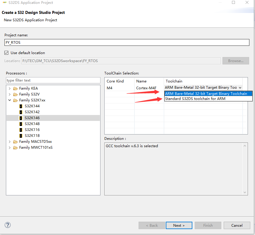Click the S32K146 chip icon

[21, 118]
